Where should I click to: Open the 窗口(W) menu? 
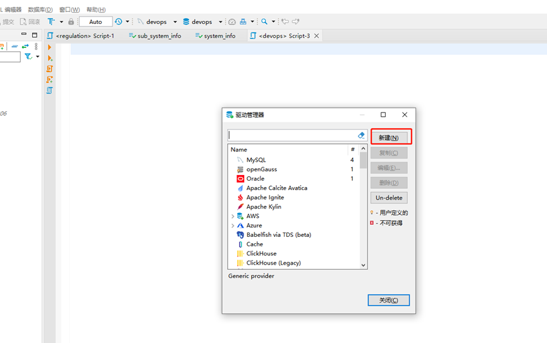tap(70, 9)
